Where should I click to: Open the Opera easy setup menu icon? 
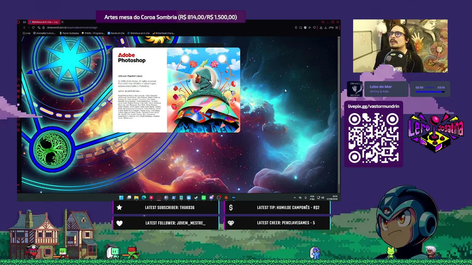(x=336, y=28)
